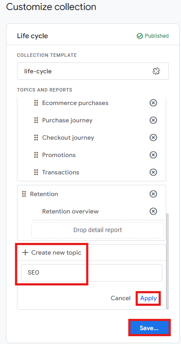The width and height of the screenshot is (181, 344).
Task: Focus the topic name field containing SEO
Action: tap(92, 273)
